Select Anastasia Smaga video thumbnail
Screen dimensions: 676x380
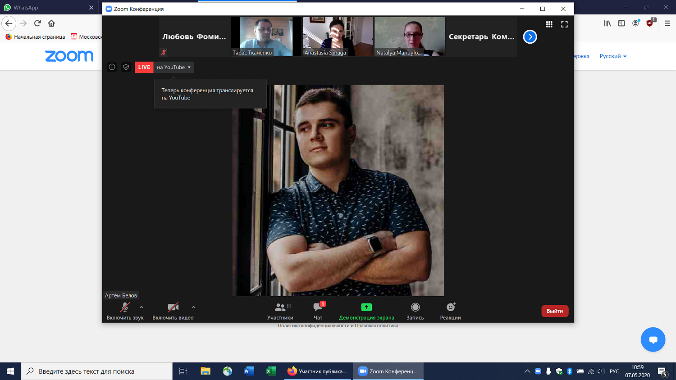(338, 36)
